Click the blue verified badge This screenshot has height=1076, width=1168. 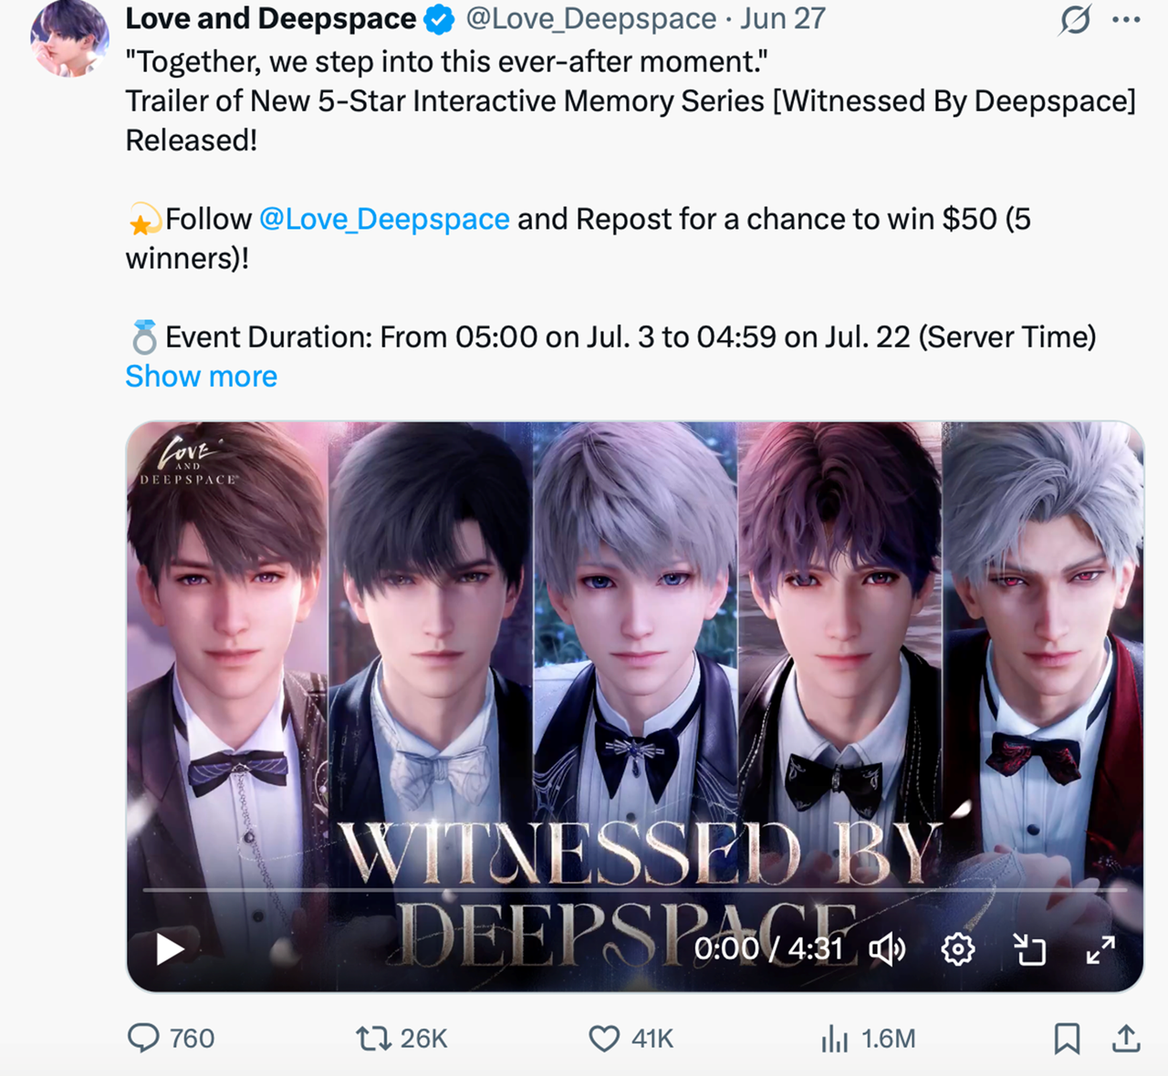coord(440,19)
